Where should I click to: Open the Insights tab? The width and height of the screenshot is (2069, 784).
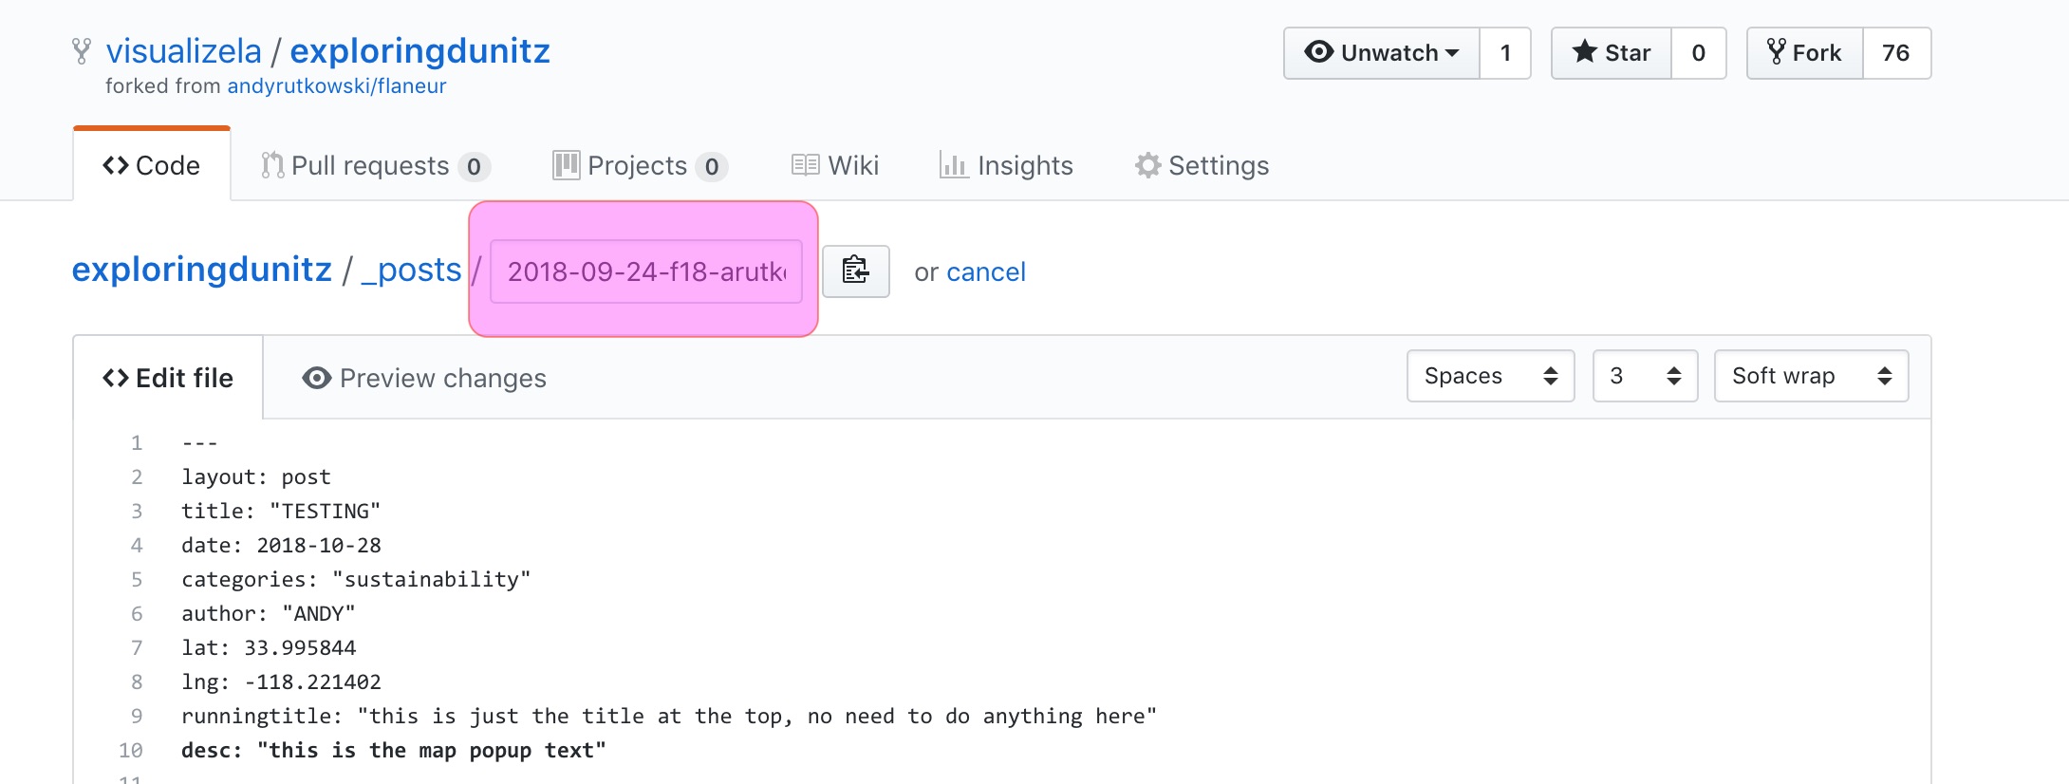tap(1006, 166)
